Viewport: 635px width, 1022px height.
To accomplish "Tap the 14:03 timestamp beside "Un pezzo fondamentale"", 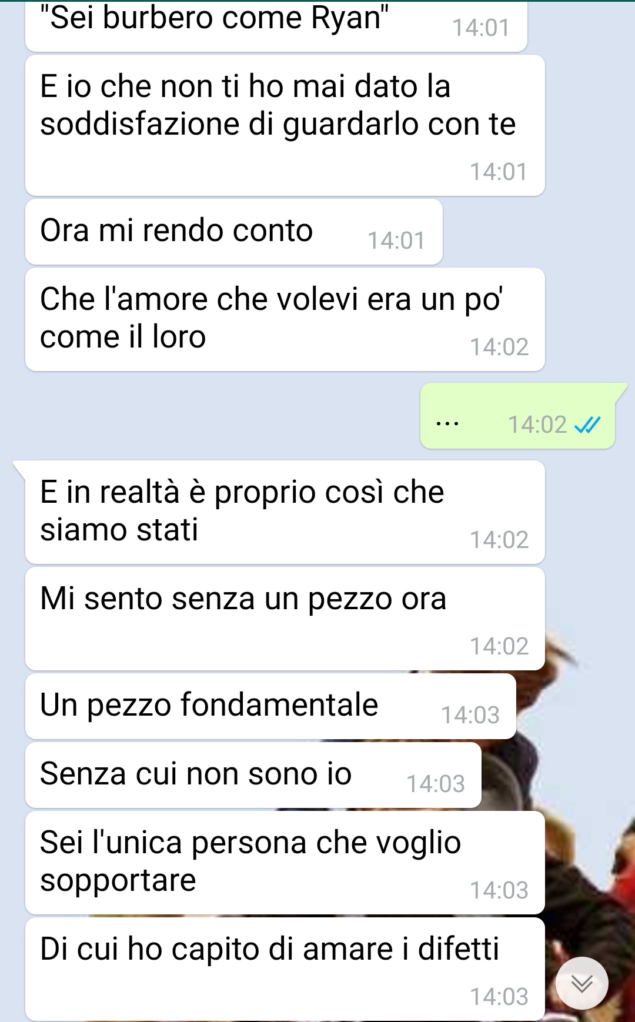I will 470,715.
